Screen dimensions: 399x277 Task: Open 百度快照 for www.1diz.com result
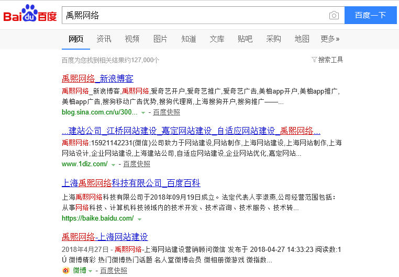137,164
